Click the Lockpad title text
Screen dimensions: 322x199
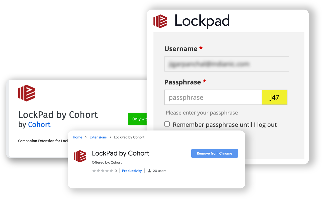coord(202,21)
